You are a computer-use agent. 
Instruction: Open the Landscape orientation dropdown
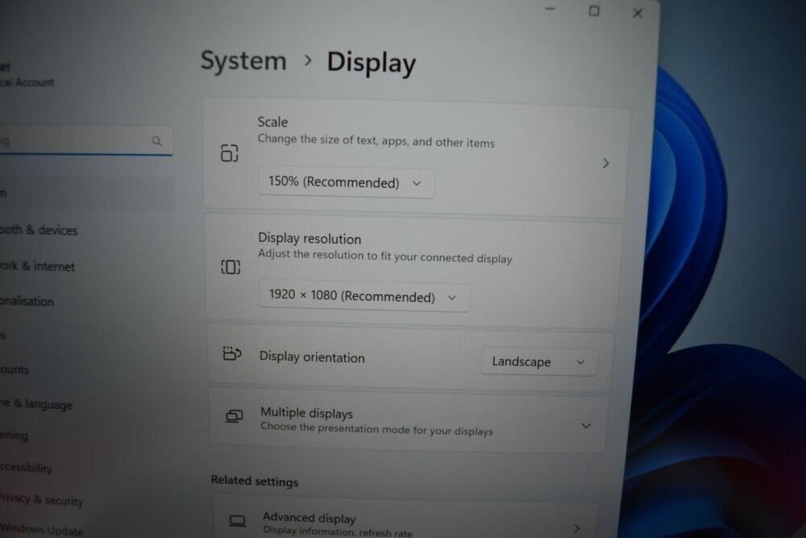(539, 361)
